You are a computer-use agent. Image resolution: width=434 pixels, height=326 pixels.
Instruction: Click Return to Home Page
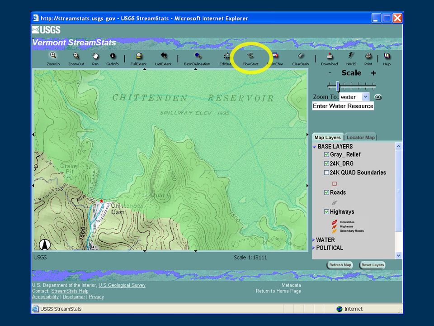click(278, 291)
